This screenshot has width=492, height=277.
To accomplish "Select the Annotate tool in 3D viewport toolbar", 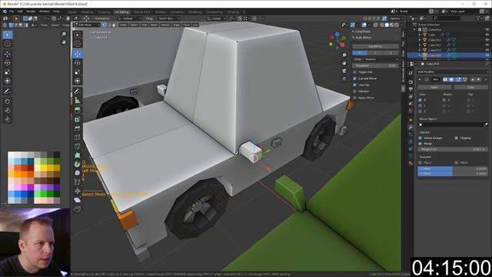I will point(78,92).
